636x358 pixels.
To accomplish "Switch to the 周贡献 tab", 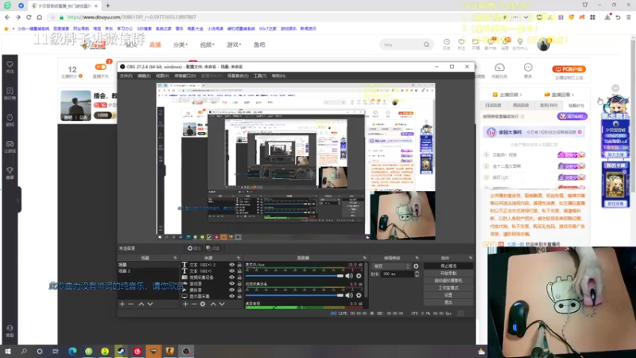I will click(521, 105).
